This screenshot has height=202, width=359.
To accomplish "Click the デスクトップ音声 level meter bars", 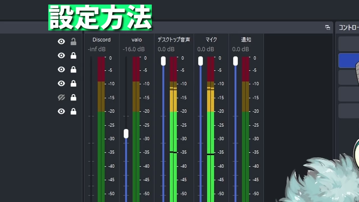I will pos(173,129).
